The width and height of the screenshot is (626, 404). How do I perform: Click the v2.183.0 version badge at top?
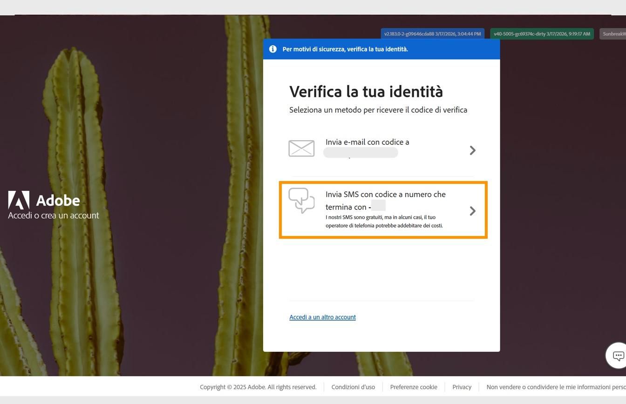pyautogui.click(x=432, y=34)
